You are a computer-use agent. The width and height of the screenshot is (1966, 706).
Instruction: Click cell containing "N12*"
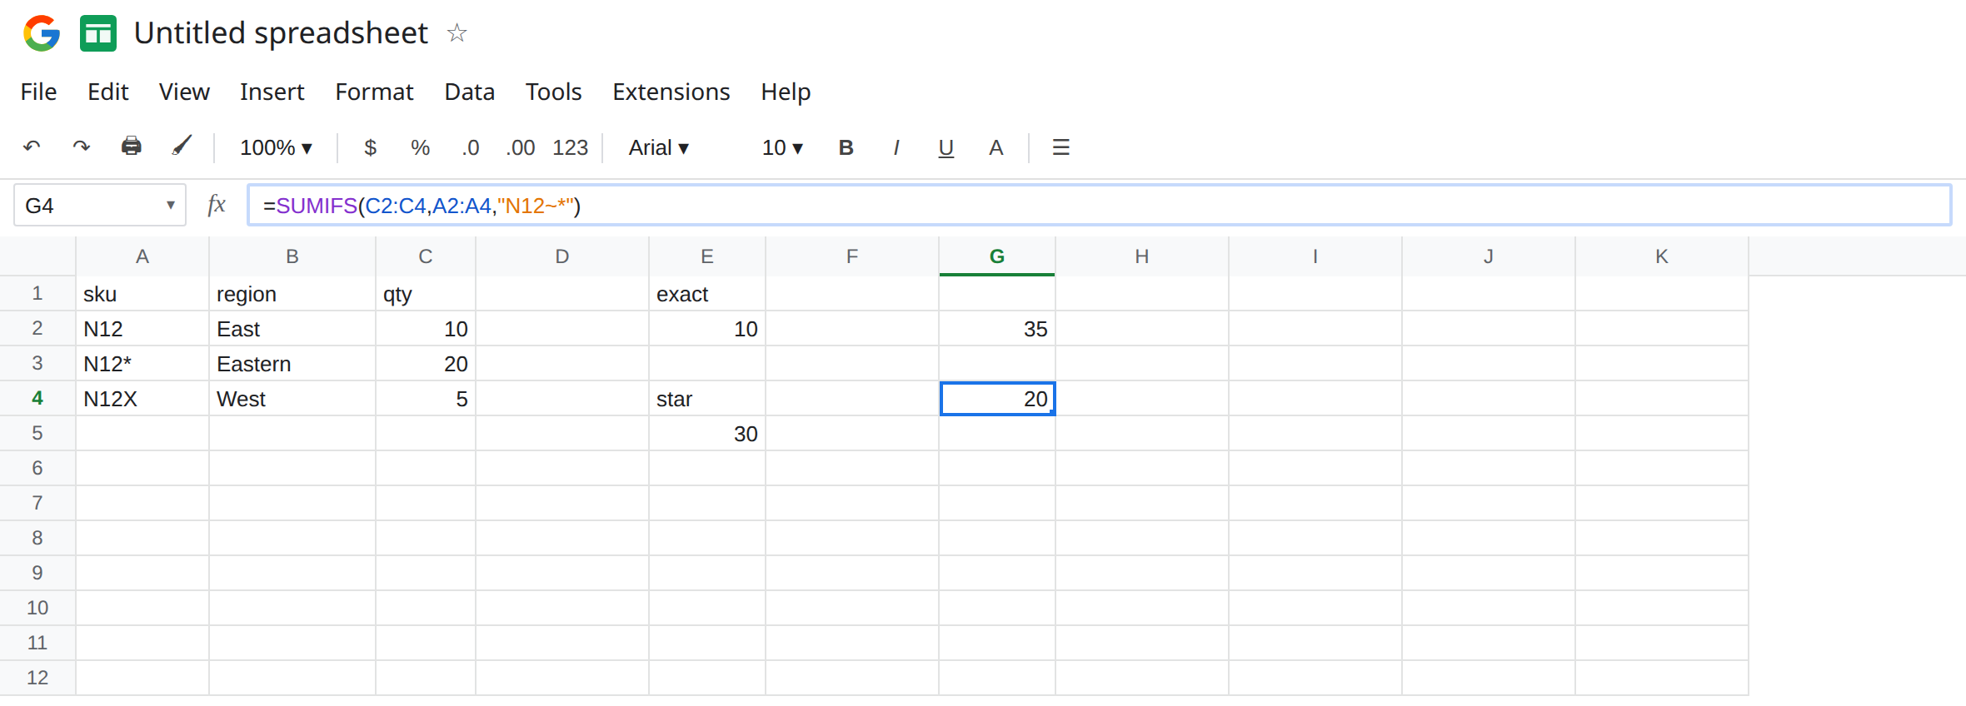coord(142,364)
